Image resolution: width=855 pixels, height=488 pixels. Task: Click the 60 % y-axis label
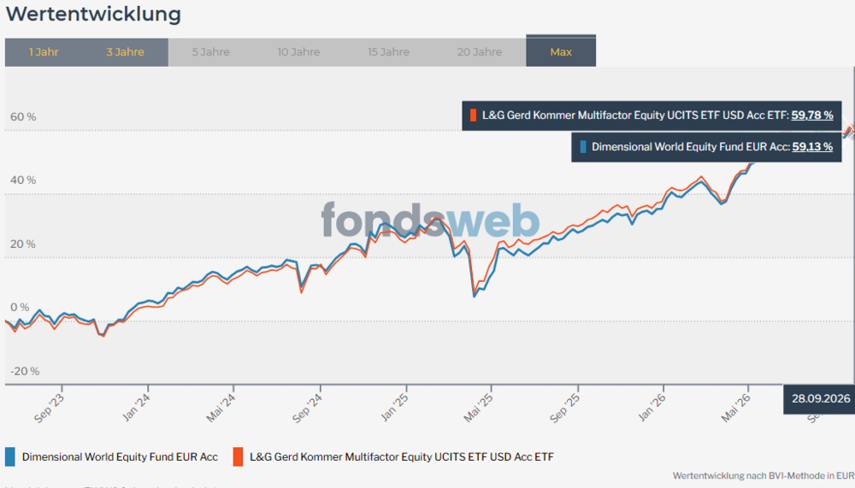[x=23, y=117]
